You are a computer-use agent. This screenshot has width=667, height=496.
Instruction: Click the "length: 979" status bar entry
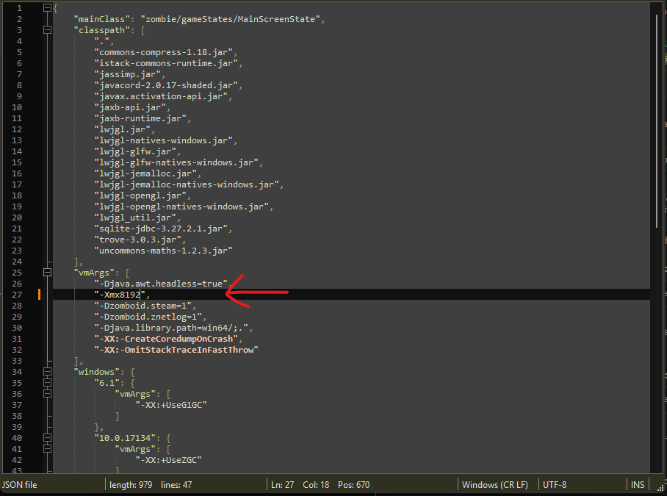coord(131,484)
